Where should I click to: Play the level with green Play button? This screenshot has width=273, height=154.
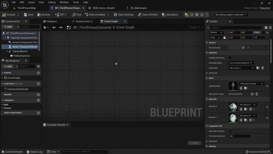click(x=186, y=15)
